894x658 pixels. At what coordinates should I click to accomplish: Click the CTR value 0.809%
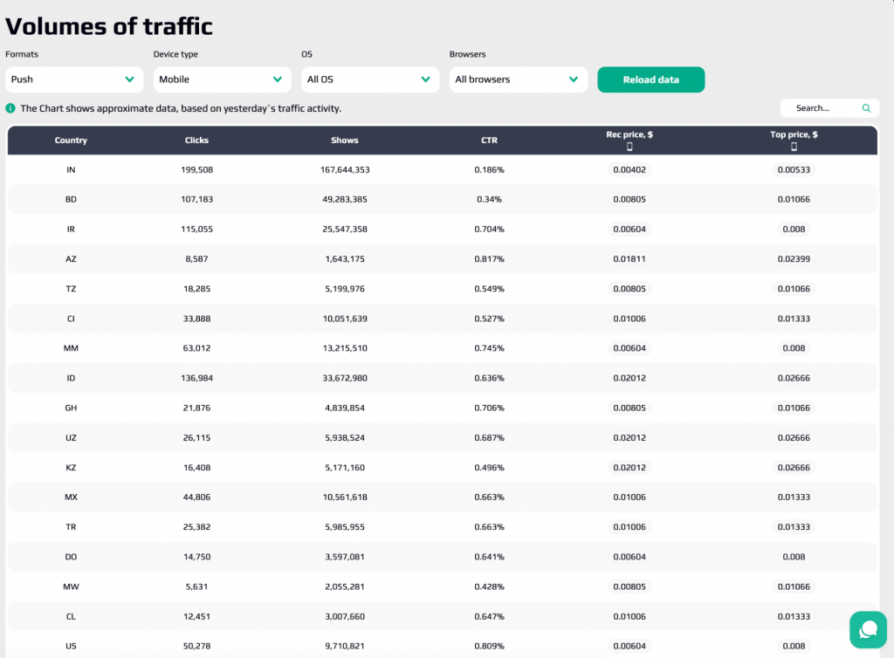click(489, 646)
